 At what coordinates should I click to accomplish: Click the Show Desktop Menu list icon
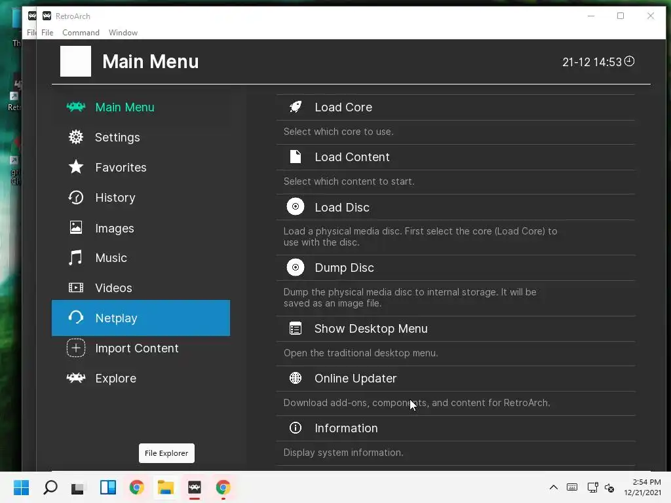tap(296, 329)
